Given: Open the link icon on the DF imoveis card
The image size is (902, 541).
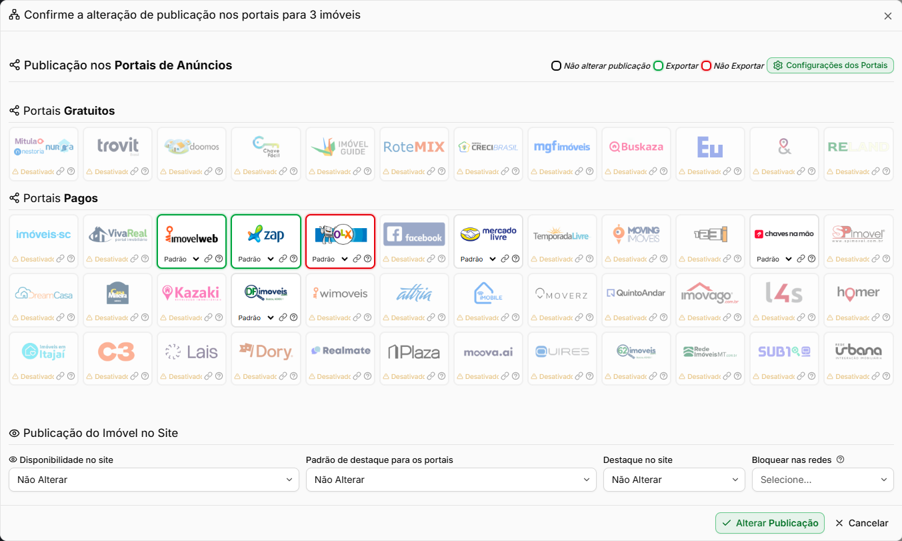Looking at the screenshot, I should (282, 318).
